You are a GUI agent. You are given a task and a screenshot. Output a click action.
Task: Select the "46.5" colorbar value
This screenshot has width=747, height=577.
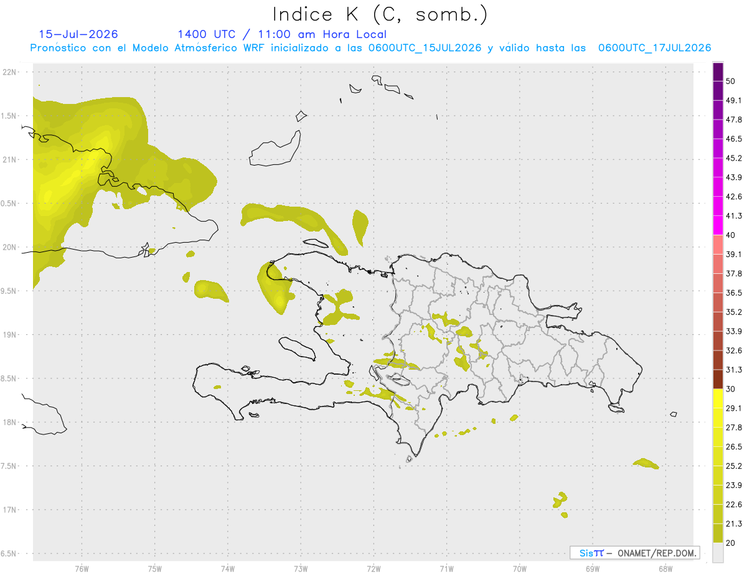pyautogui.click(x=734, y=139)
